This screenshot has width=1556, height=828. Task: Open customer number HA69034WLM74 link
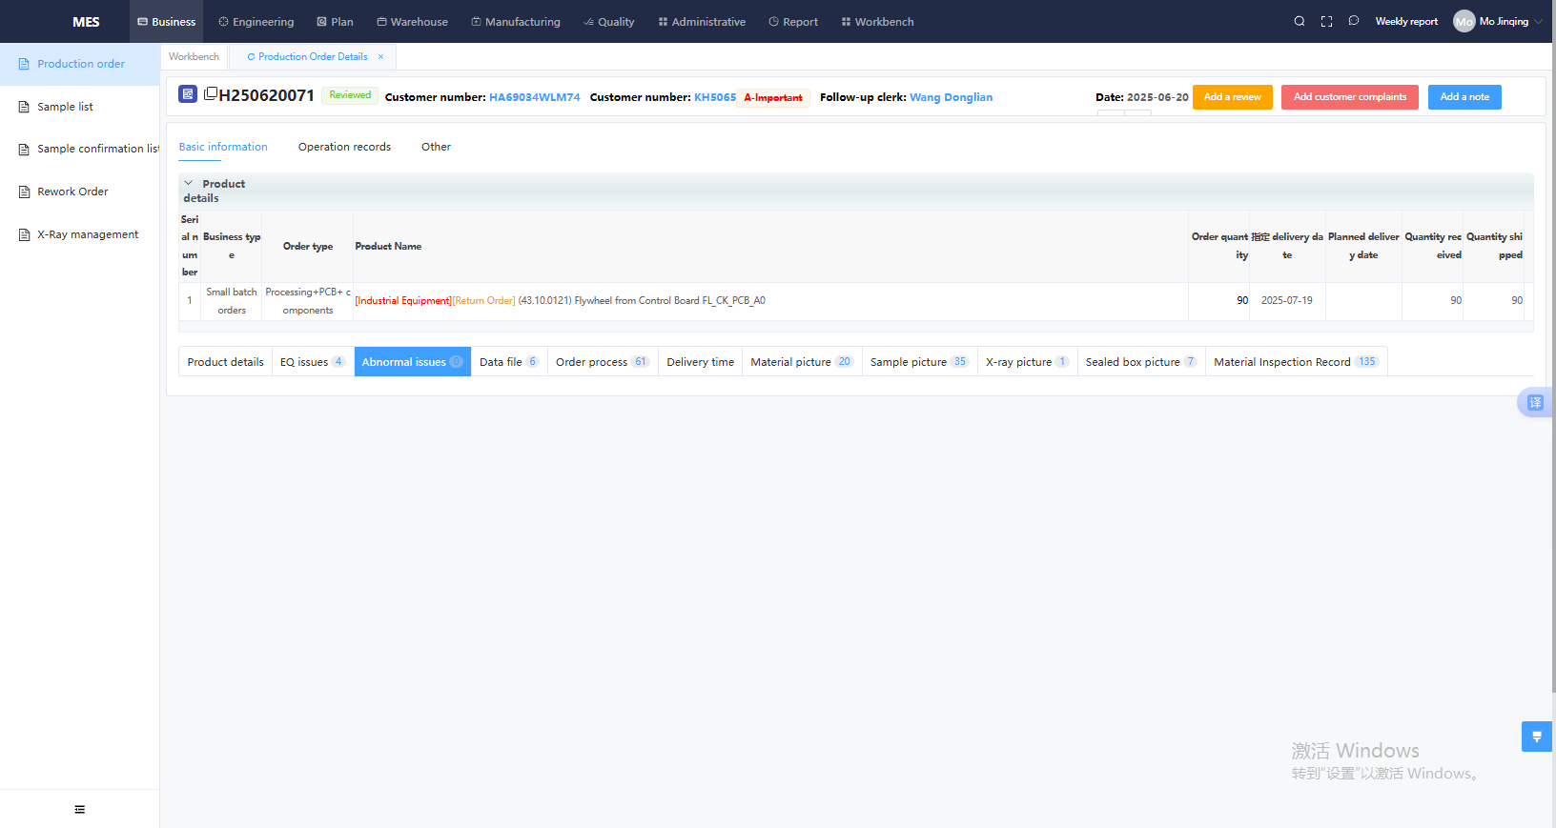tap(534, 97)
